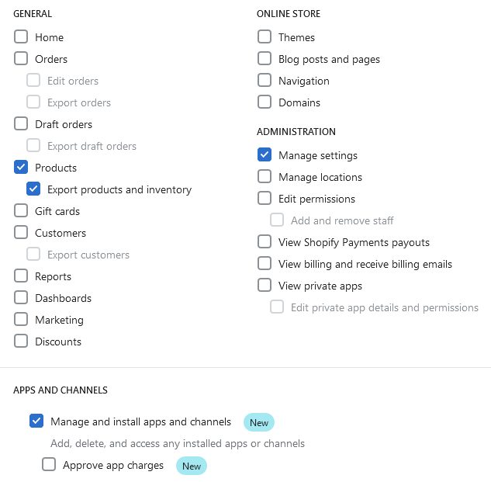The height and width of the screenshot is (482, 491).
Task: Tick View Shopify Payments payouts
Action: tap(265, 242)
